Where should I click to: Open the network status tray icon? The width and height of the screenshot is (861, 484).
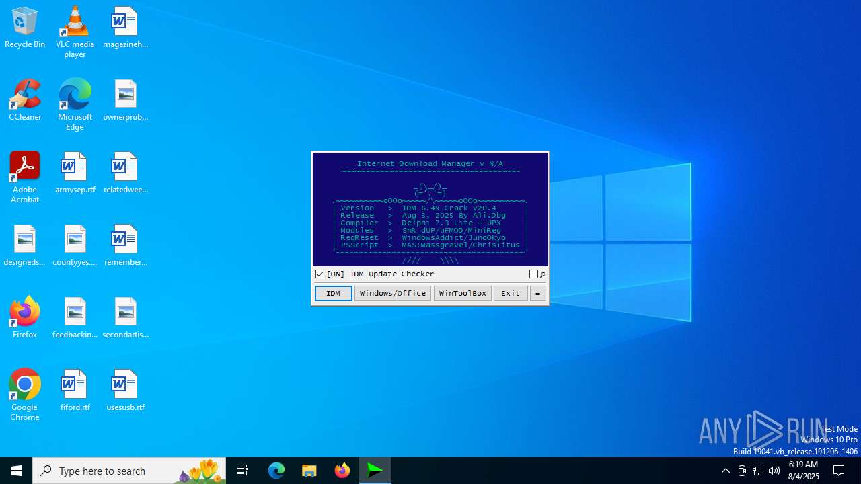(758, 471)
